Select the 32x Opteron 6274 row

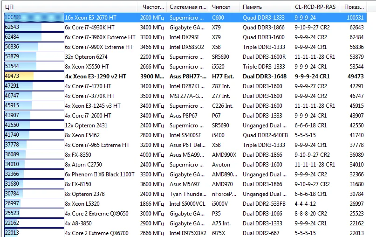click(x=185, y=57)
